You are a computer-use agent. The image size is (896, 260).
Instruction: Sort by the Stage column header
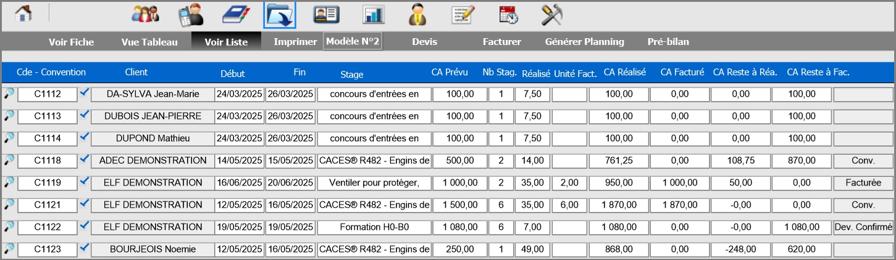coord(352,75)
